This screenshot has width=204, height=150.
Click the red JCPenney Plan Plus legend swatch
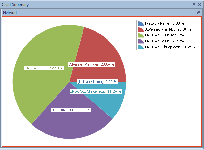pos(141,30)
